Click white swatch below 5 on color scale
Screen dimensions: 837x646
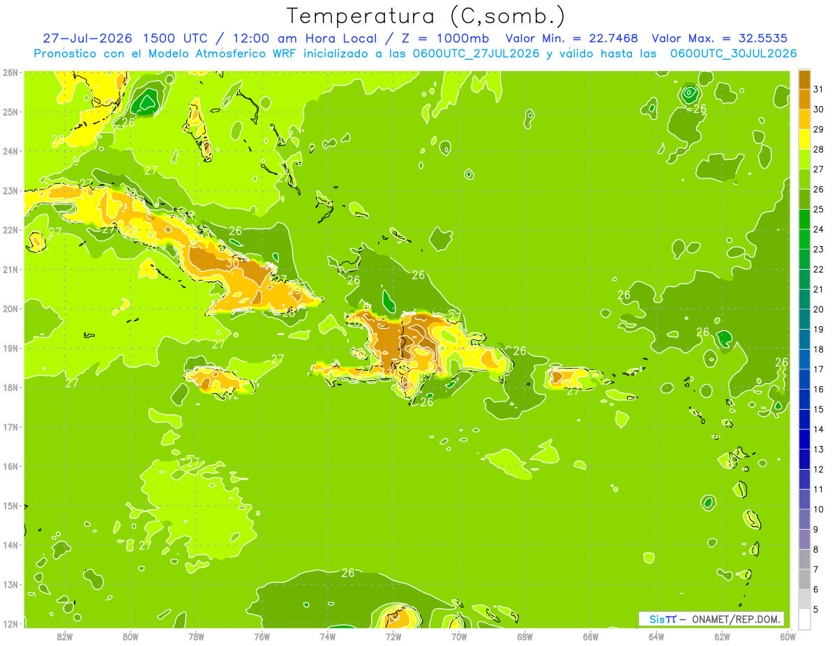pos(804,619)
